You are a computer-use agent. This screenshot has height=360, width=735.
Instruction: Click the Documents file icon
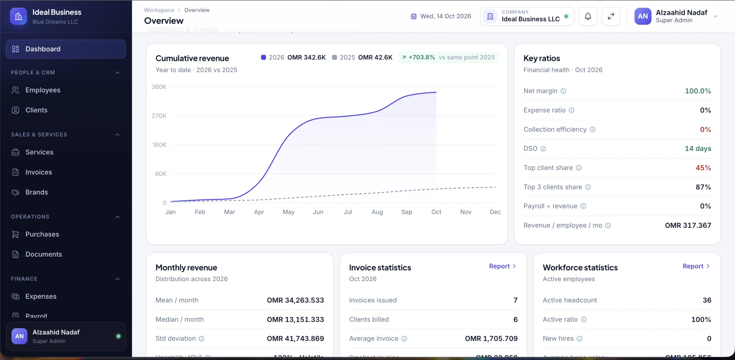[x=16, y=254]
